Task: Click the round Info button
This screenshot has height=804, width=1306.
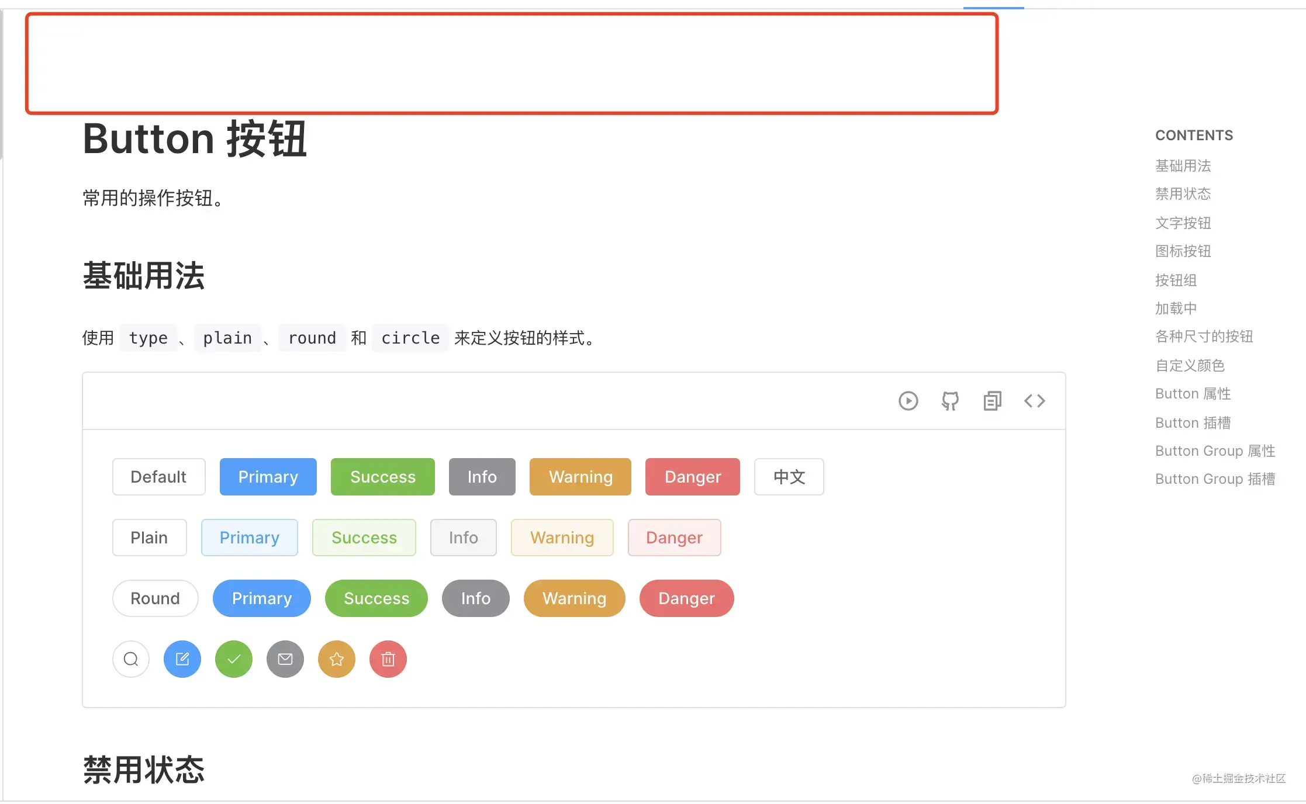Action: click(475, 598)
